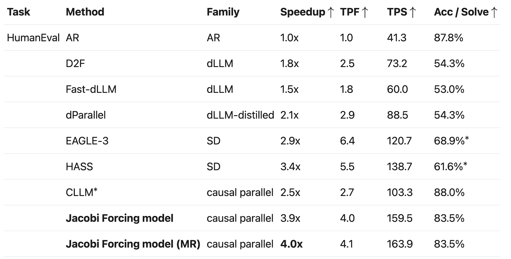The width and height of the screenshot is (511, 259).
Task: Click the up arrow after Acc / Solve
Action: pyautogui.click(x=494, y=12)
